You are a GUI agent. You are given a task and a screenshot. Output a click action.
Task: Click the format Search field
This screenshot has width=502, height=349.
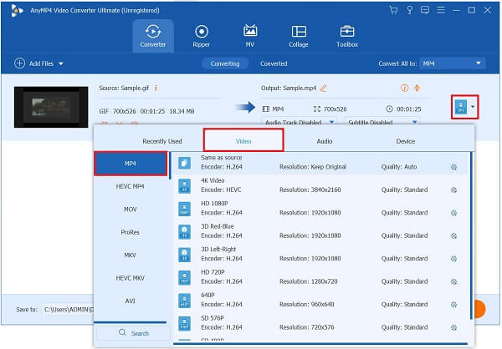click(x=133, y=332)
